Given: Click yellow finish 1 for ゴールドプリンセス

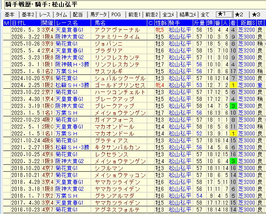Looking at the screenshot, I should pyautogui.click(x=233, y=85).
